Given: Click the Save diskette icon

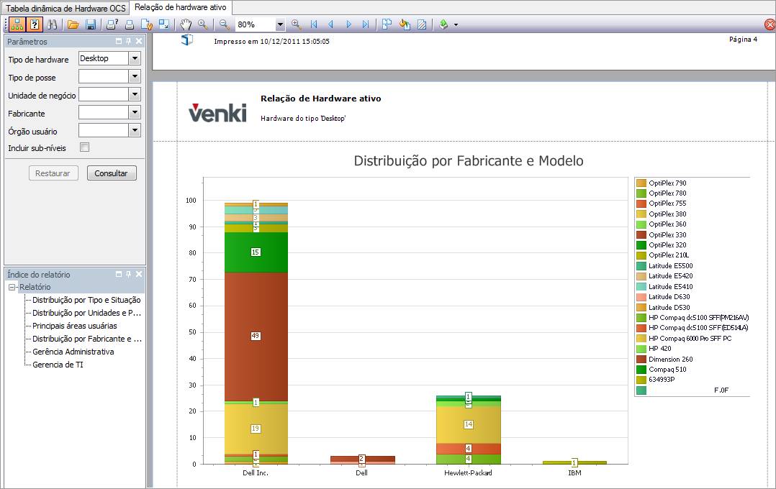Looking at the screenshot, I should 91,24.
